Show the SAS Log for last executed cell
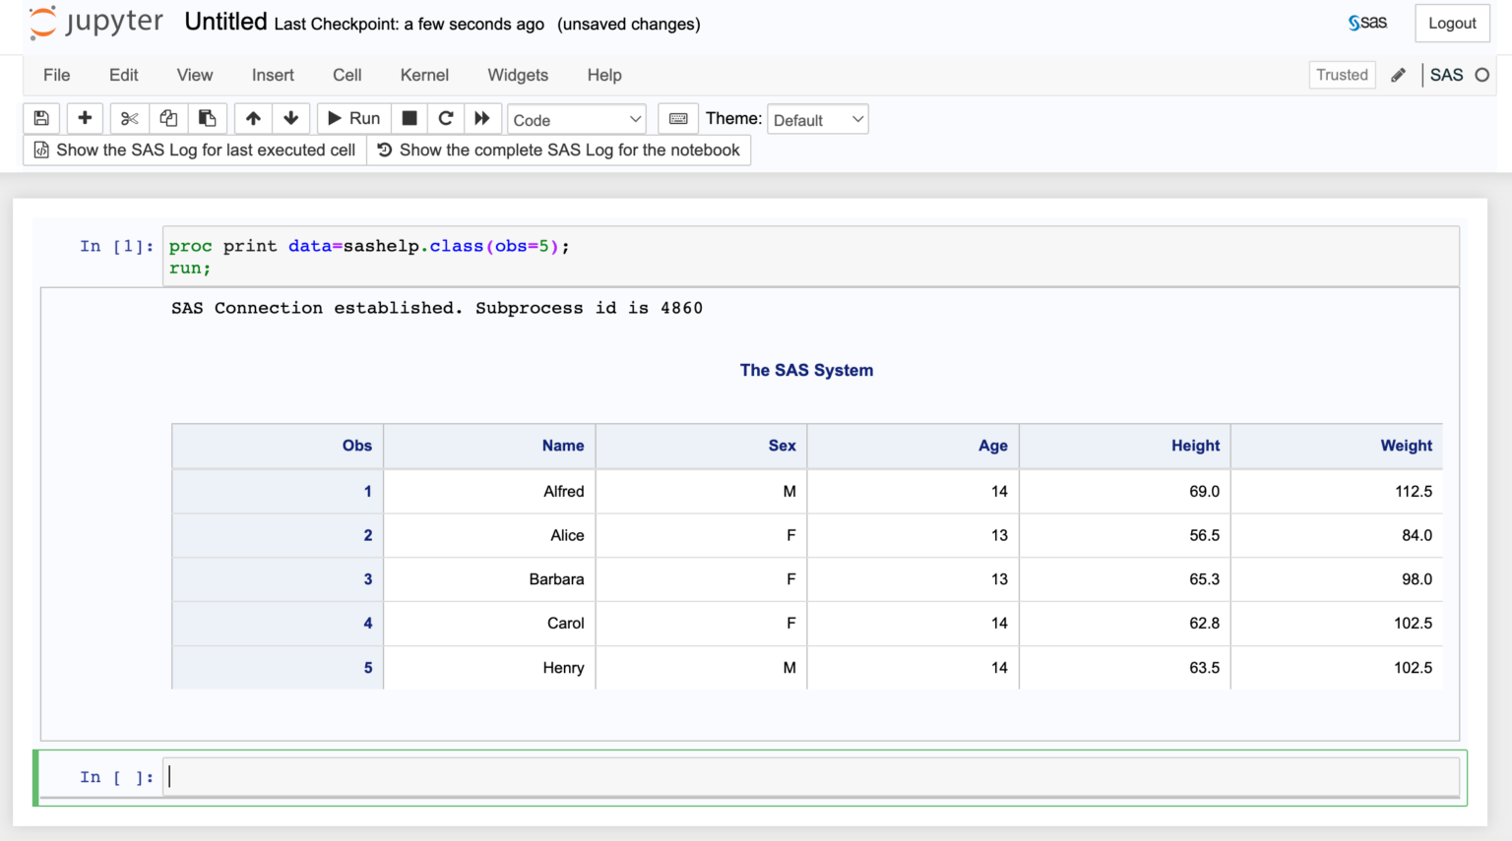This screenshot has height=841, width=1512. point(195,150)
